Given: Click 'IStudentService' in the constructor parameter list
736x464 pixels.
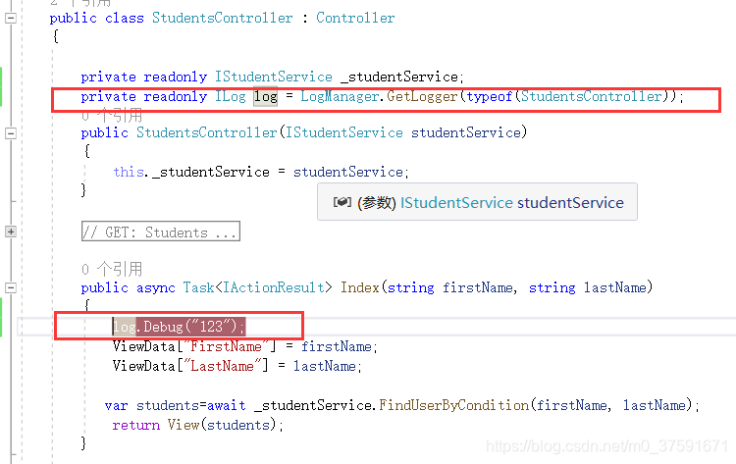Looking at the screenshot, I should click(x=344, y=132).
